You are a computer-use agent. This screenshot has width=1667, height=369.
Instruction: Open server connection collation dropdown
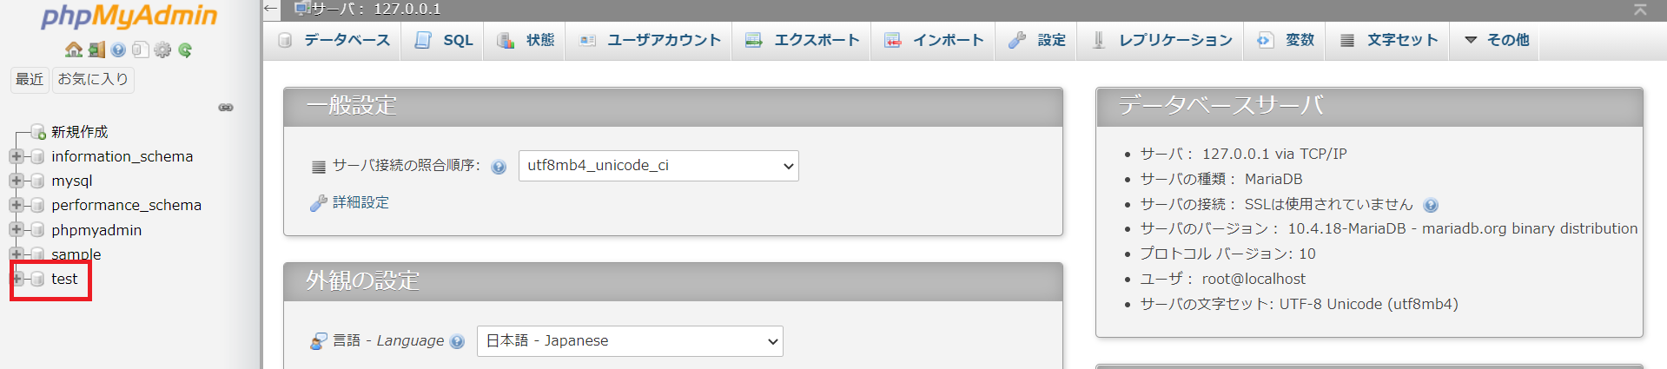(x=658, y=166)
